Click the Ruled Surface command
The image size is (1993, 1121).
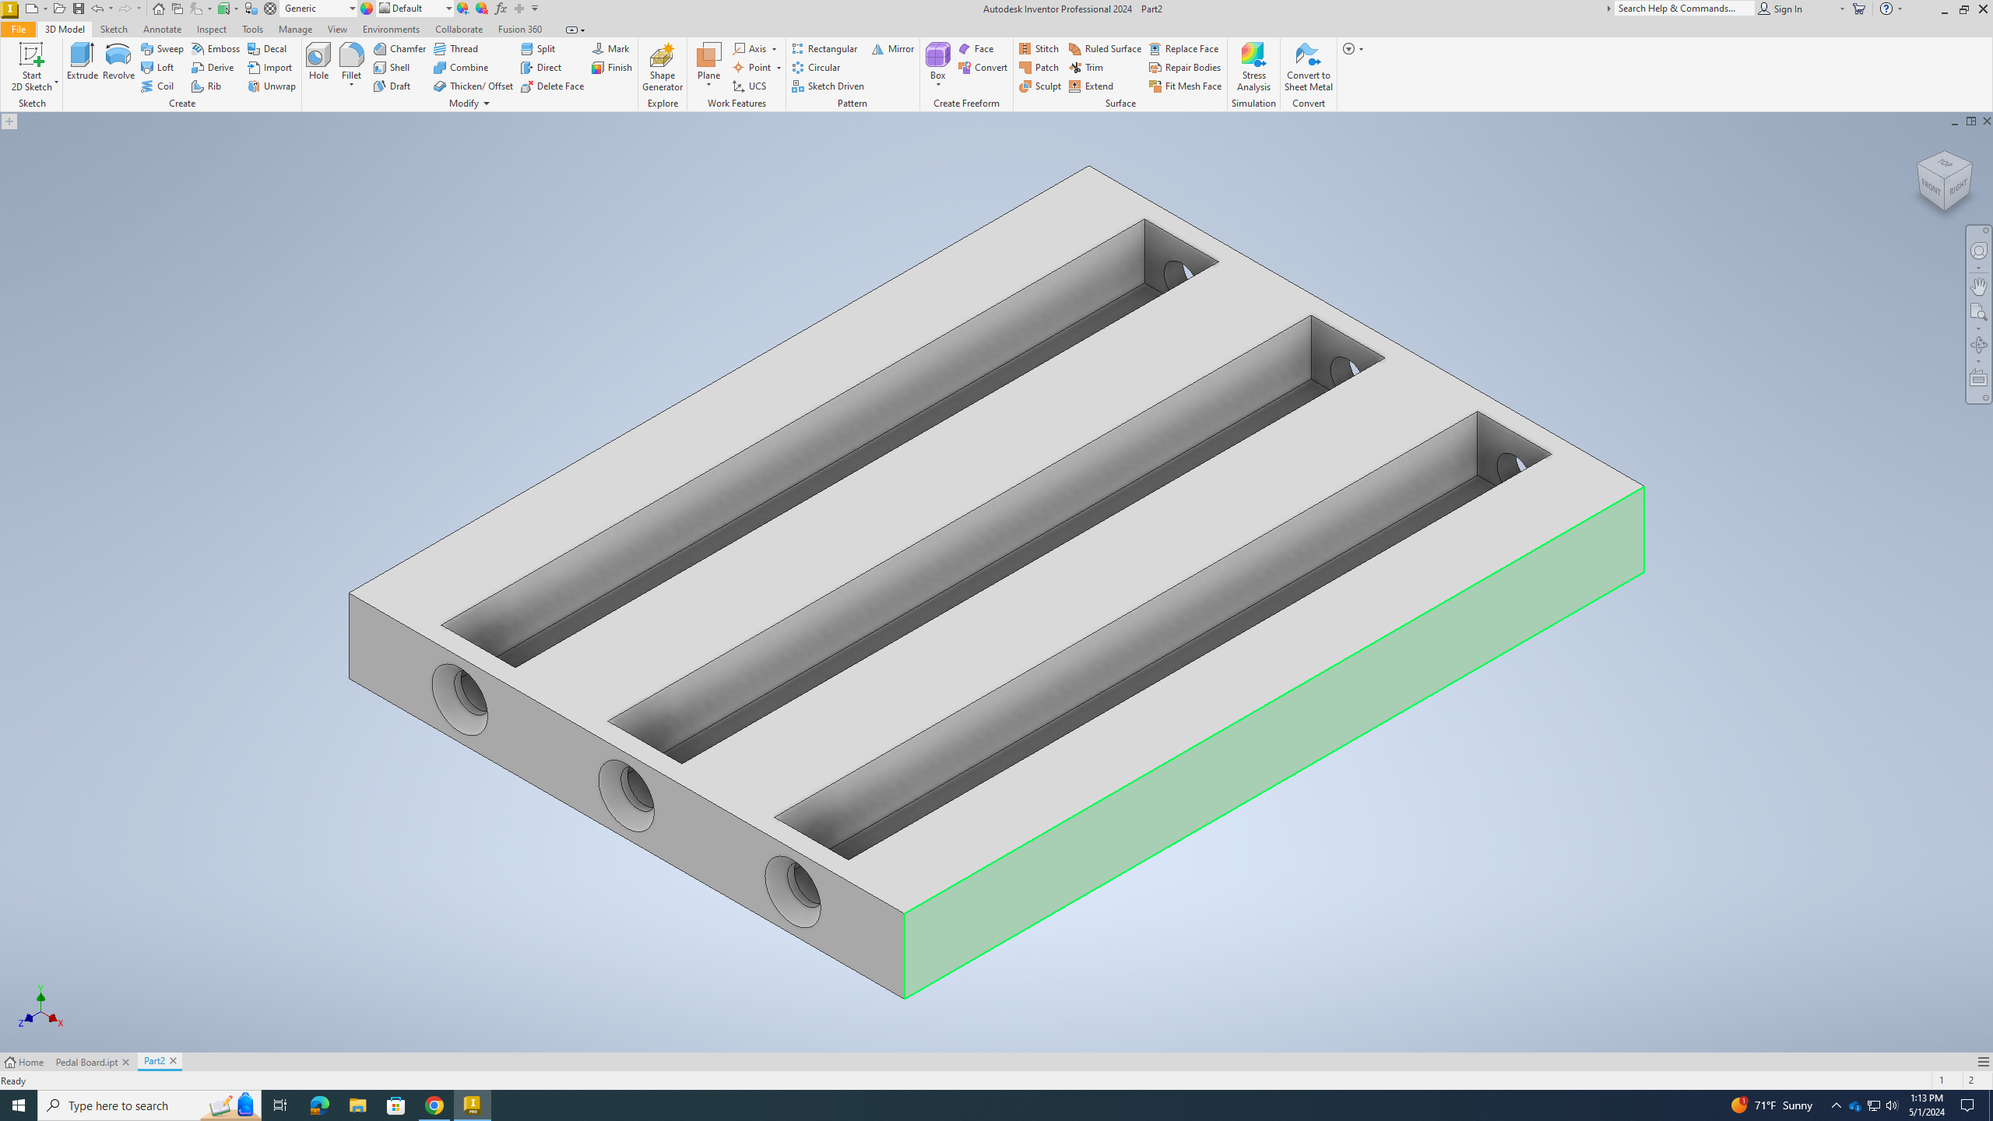1105,48
